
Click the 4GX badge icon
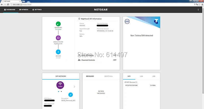(x=127, y=21)
